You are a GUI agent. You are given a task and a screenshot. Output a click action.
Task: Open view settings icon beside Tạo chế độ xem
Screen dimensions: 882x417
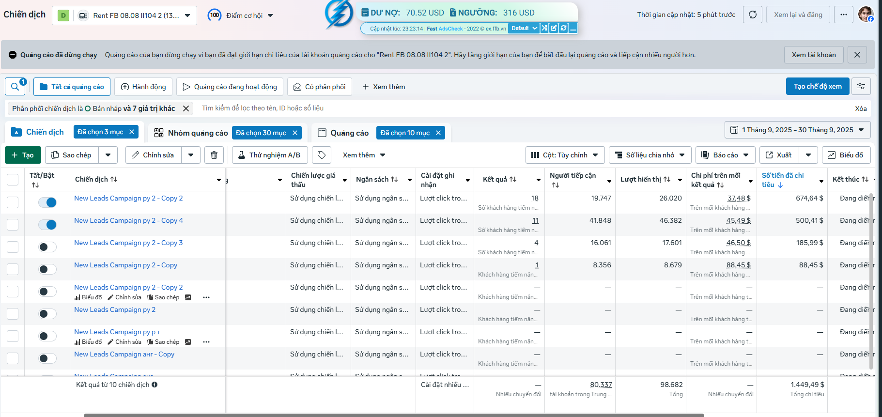(x=861, y=86)
